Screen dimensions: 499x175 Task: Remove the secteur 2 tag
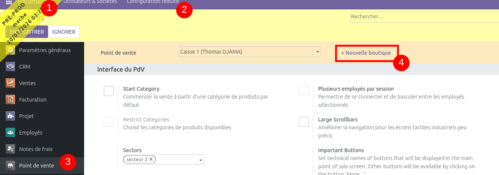(x=151, y=159)
